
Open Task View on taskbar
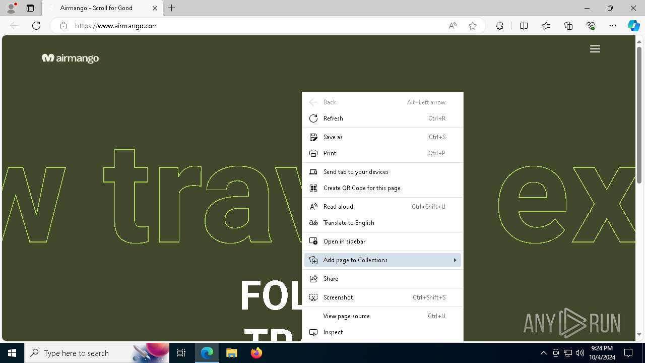pos(181,353)
